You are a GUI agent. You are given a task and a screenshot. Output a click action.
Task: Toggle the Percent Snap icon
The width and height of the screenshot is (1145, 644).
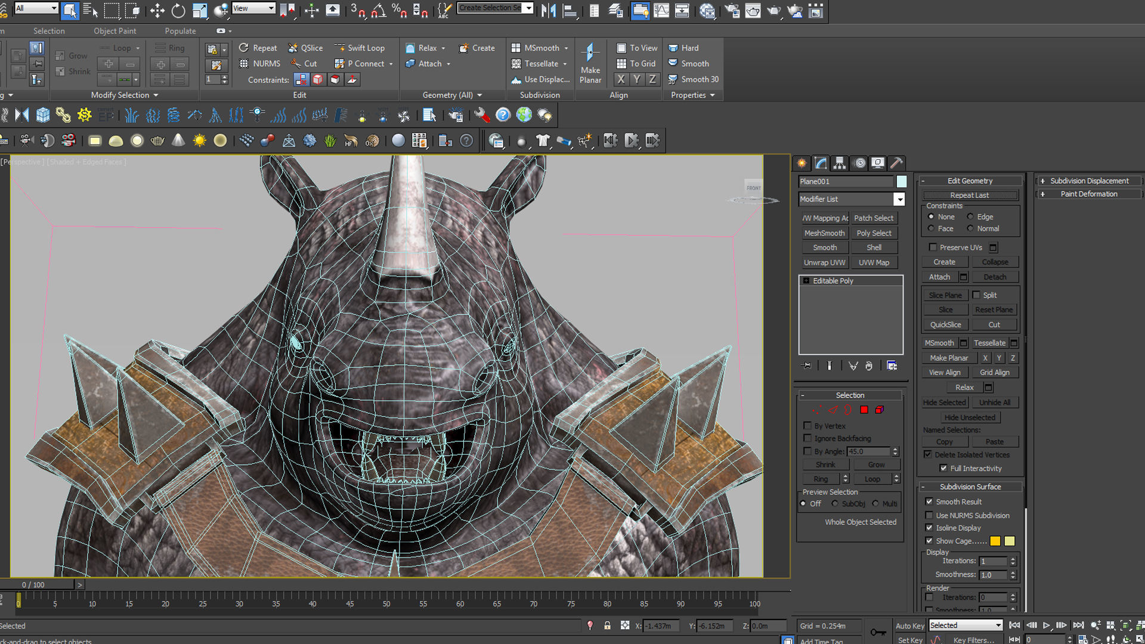[399, 10]
